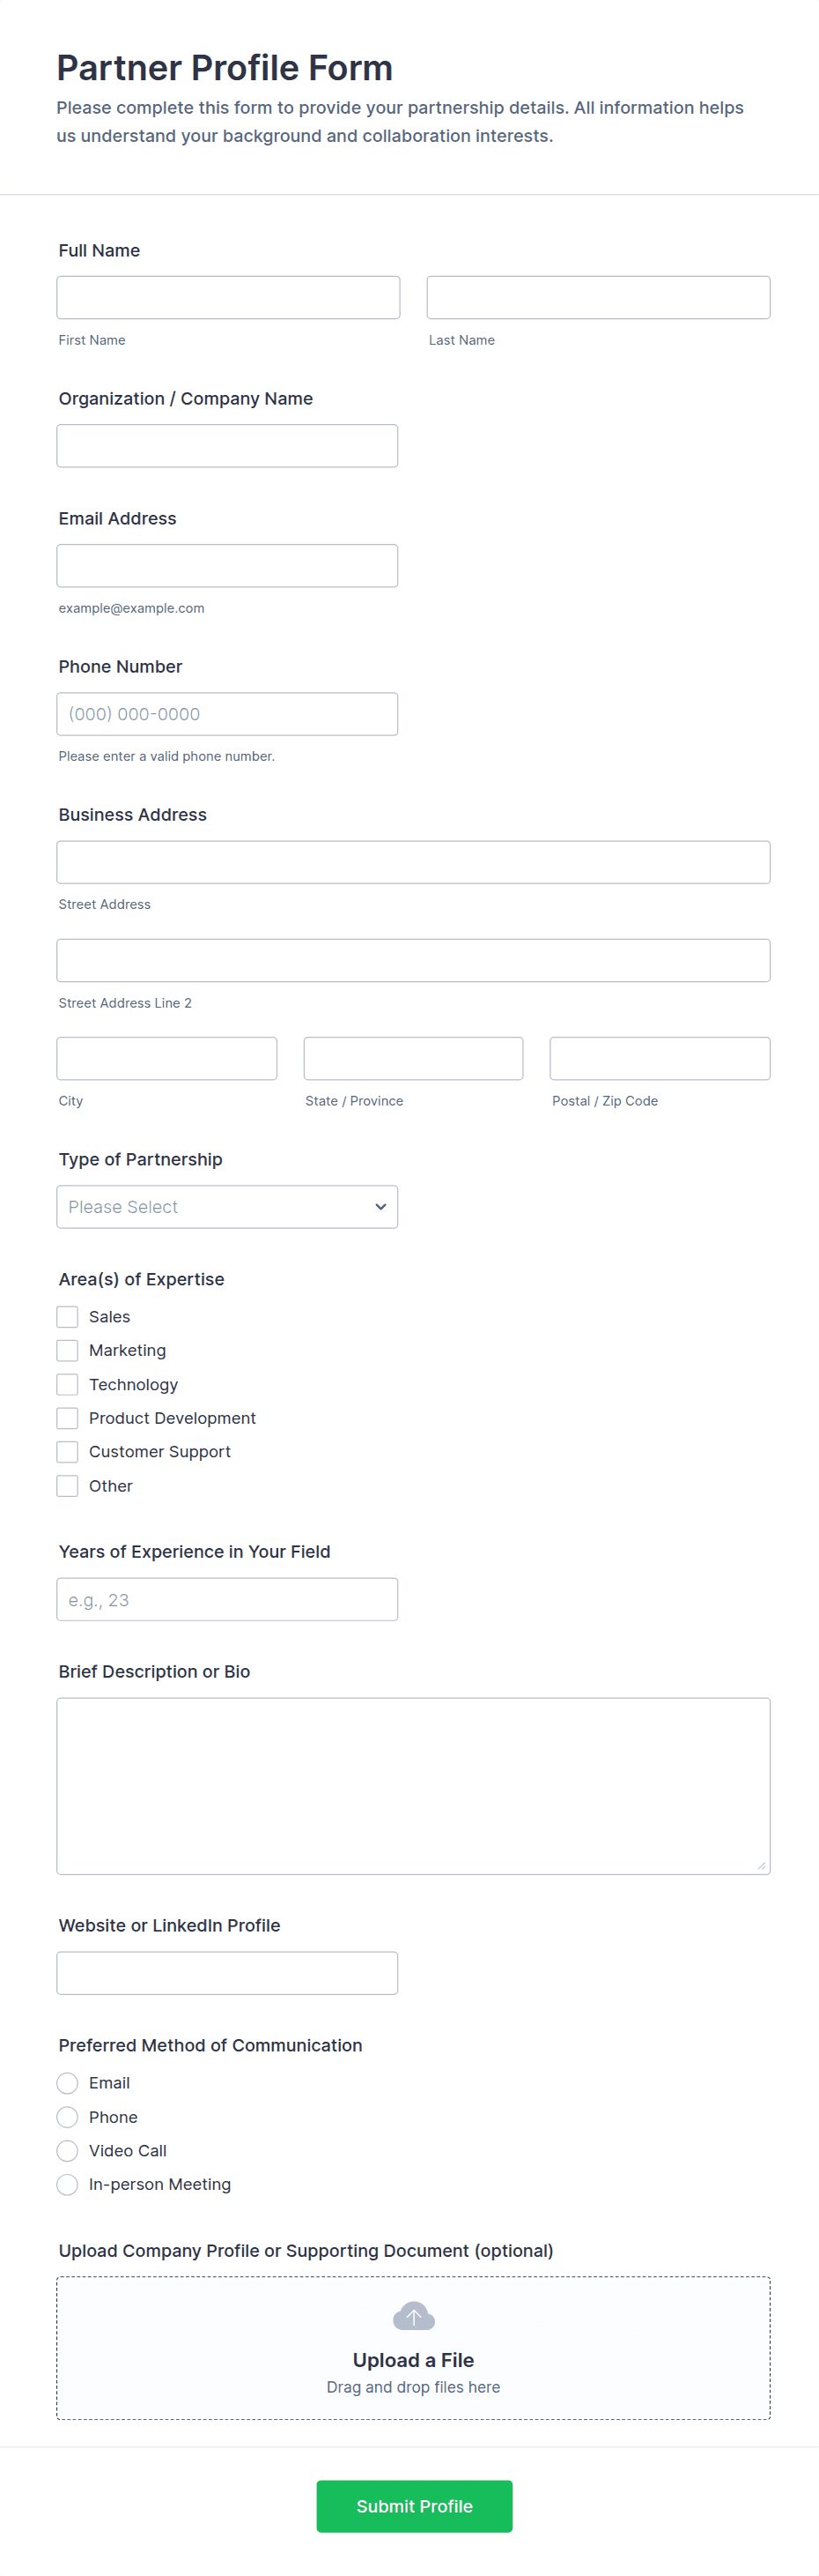Focus the Postal / Zip Code field
Viewport: 819px width, 2576px height.
660,1059
